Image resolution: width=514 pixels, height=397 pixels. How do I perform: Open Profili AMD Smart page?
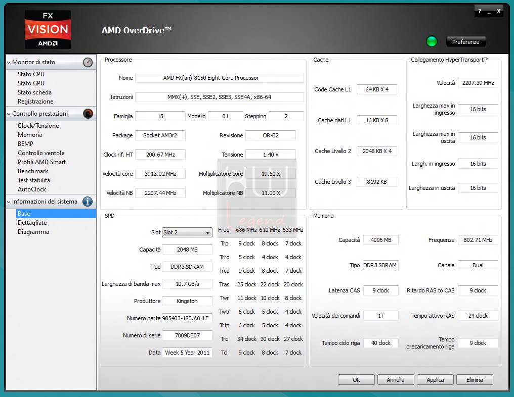pyautogui.click(x=41, y=162)
